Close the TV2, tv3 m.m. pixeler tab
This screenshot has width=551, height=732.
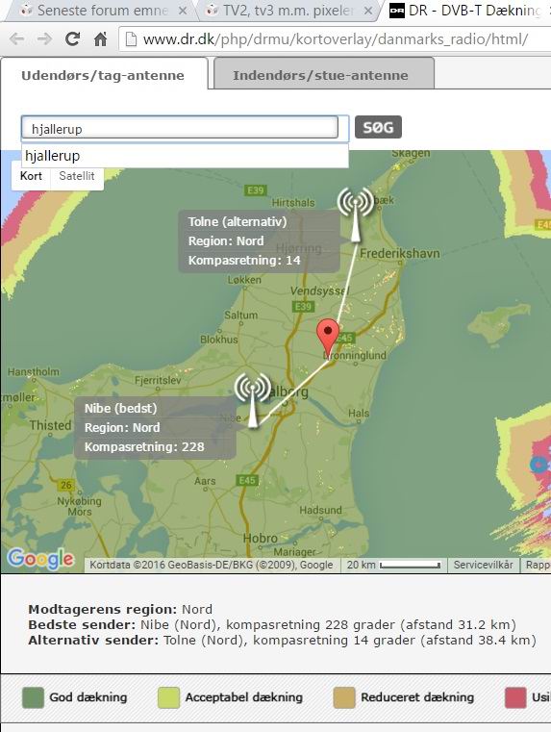368,11
